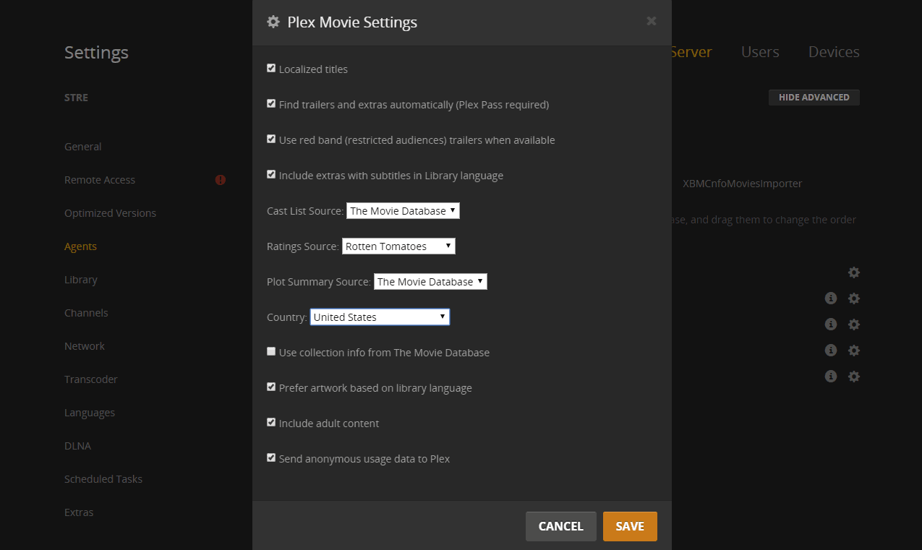The image size is (922, 550).
Task: Click the fourth agent row's info icon
Action: [x=831, y=351]
